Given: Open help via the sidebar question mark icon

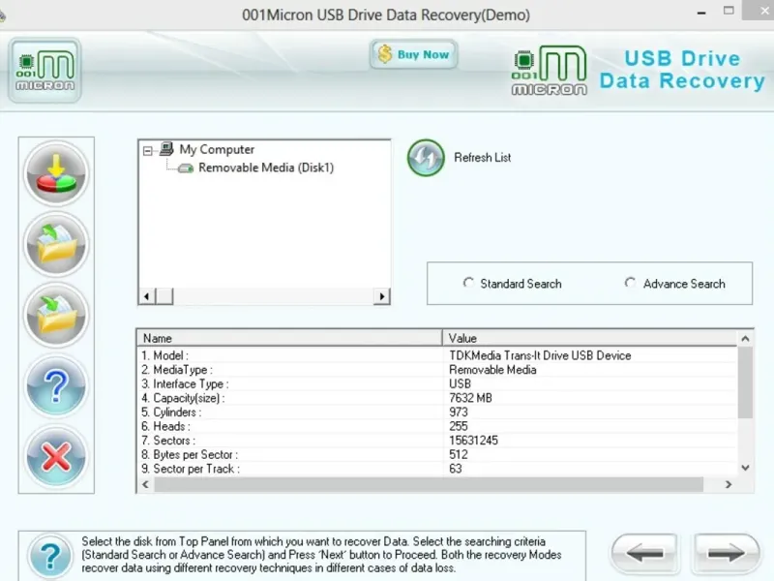Looking at the screenshot, I should [56, 385].
